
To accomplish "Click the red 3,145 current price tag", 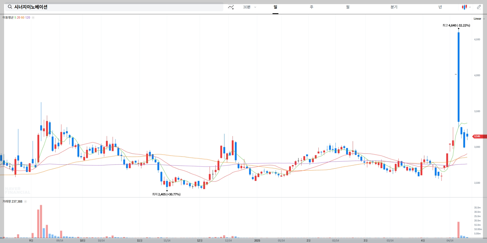I will click(479, 136).
